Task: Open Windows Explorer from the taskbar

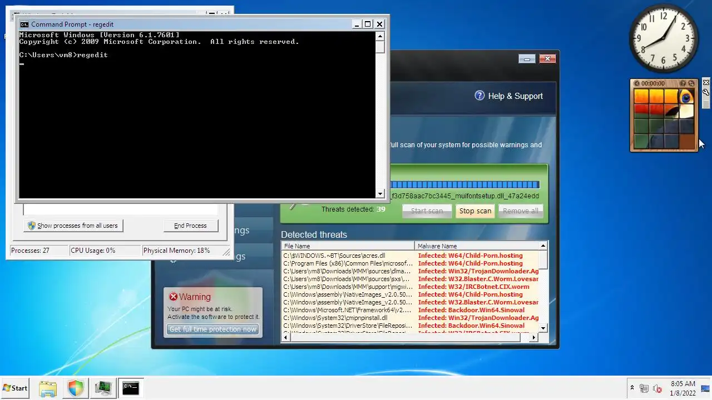Action: point(48,388)
